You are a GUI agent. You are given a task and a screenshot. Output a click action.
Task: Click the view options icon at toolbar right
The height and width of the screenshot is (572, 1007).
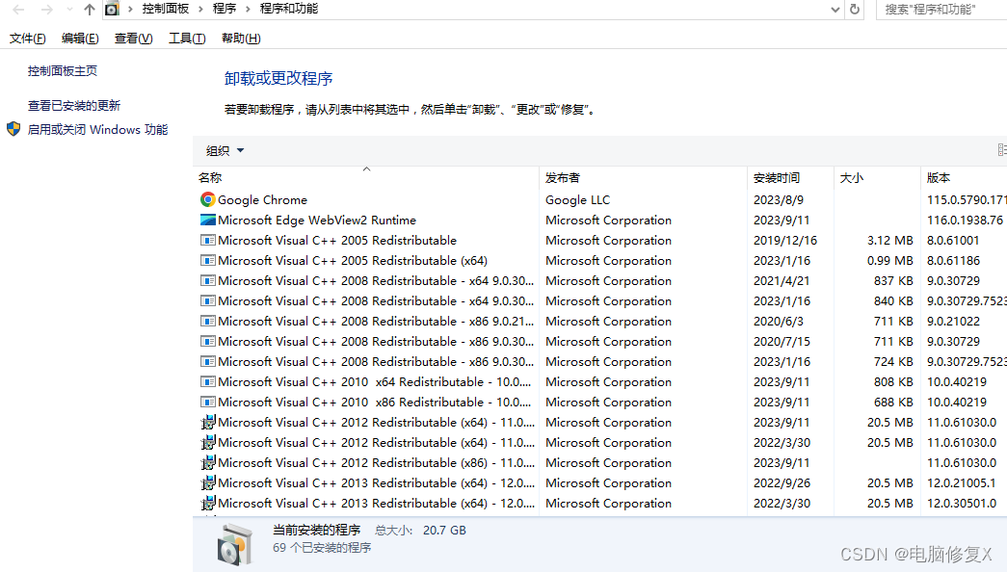pos(1002,149)
